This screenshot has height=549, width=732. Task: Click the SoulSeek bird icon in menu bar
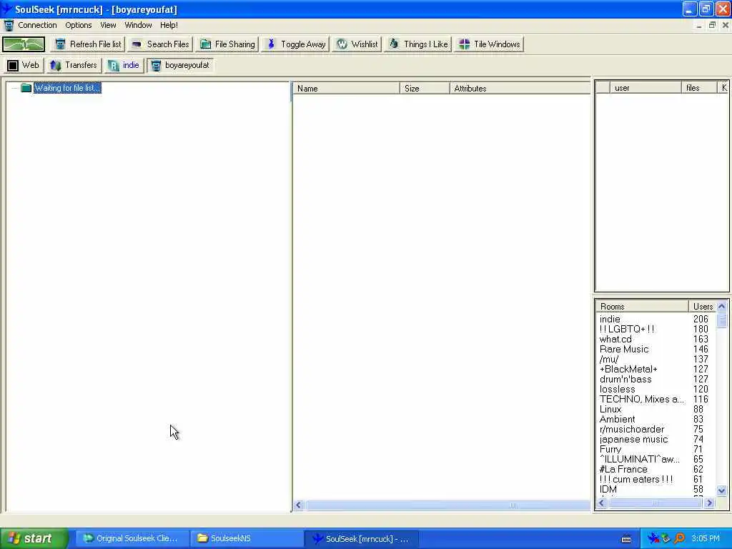pos(9,25)
